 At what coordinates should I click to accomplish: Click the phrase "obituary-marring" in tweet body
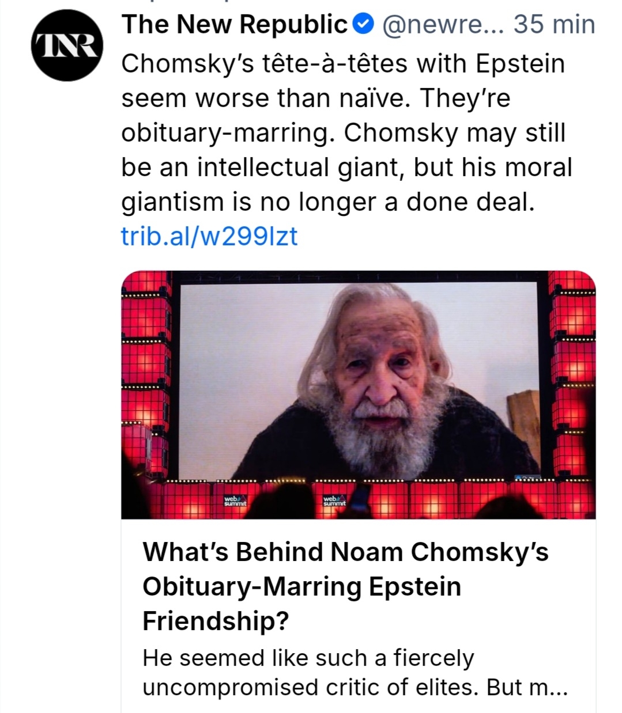[228, 133]
